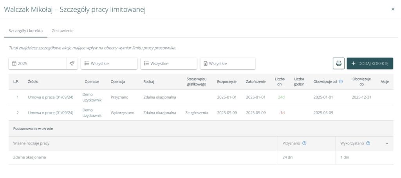The image size is (401, 178).
Task: Open the Wszystkie document filter dropdown
Action: 228,63
